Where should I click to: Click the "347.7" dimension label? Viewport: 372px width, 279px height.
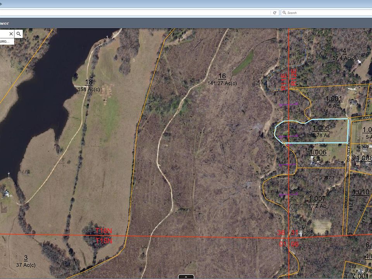coord(329,177)
